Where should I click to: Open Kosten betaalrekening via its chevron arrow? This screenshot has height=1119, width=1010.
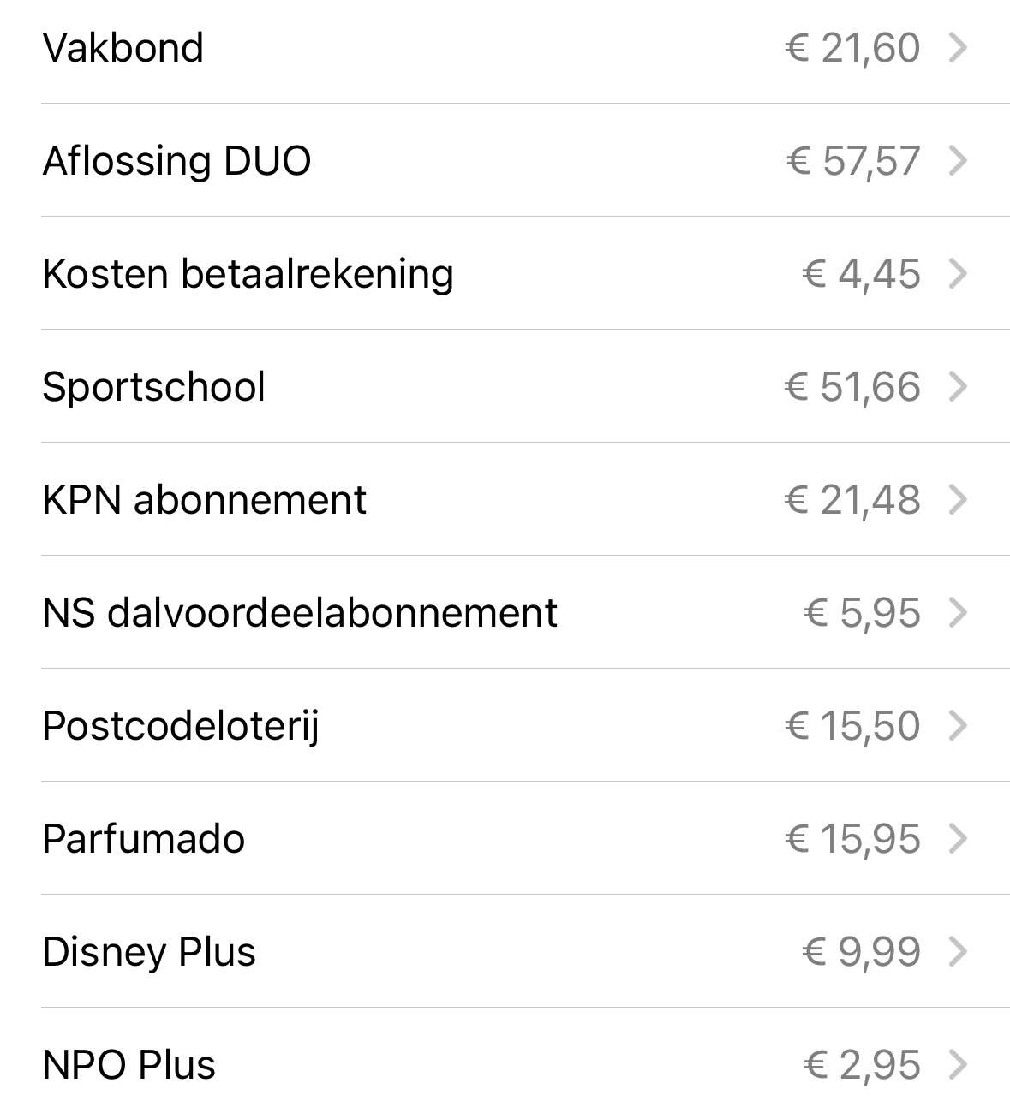coord(959,274)
